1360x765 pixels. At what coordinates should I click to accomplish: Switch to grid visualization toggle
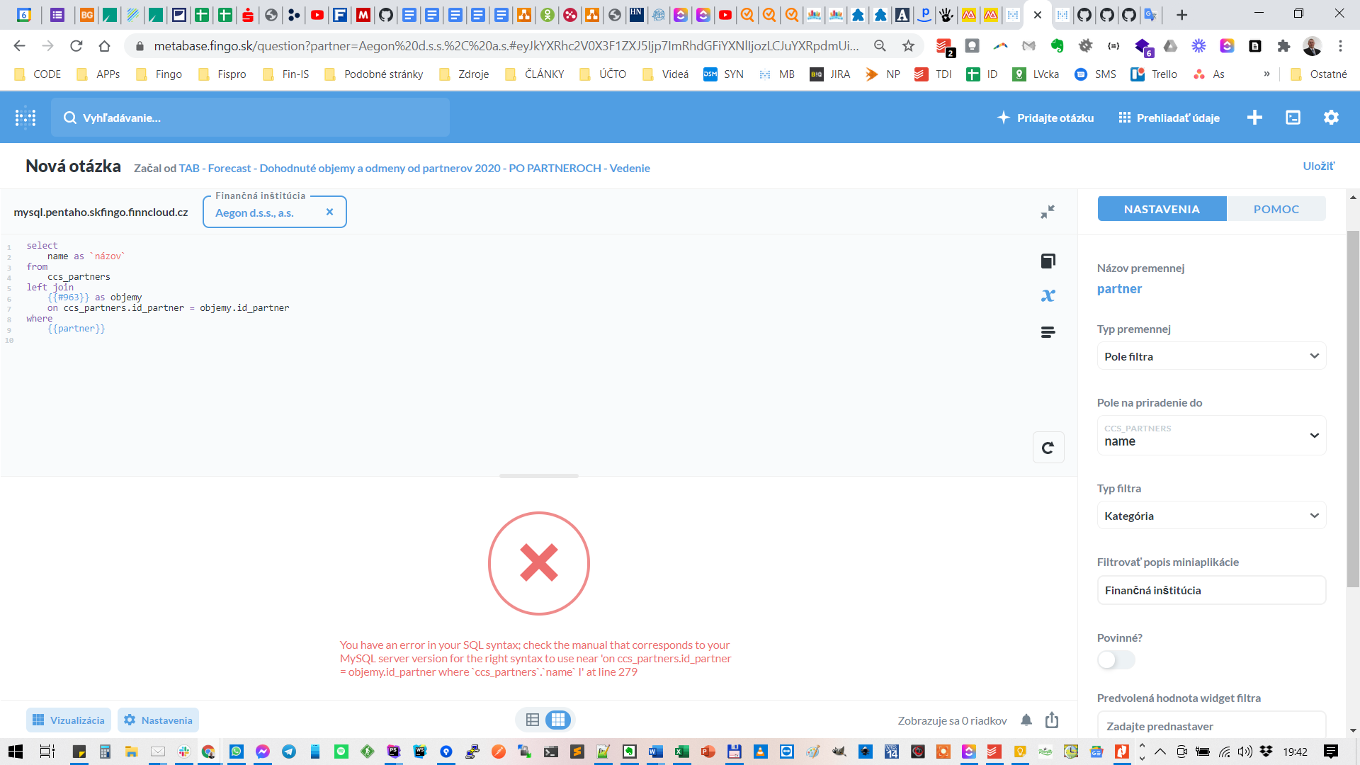(558, 720)
